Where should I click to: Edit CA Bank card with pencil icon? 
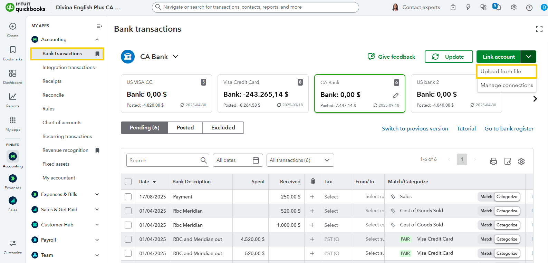pos(396,96)
